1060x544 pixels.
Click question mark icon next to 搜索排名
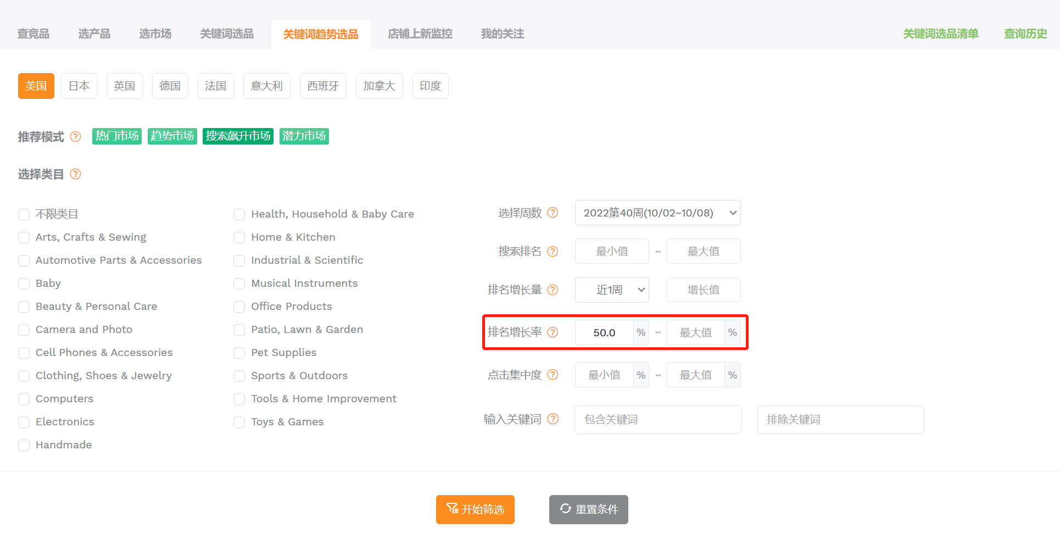(x=553, y=251)
